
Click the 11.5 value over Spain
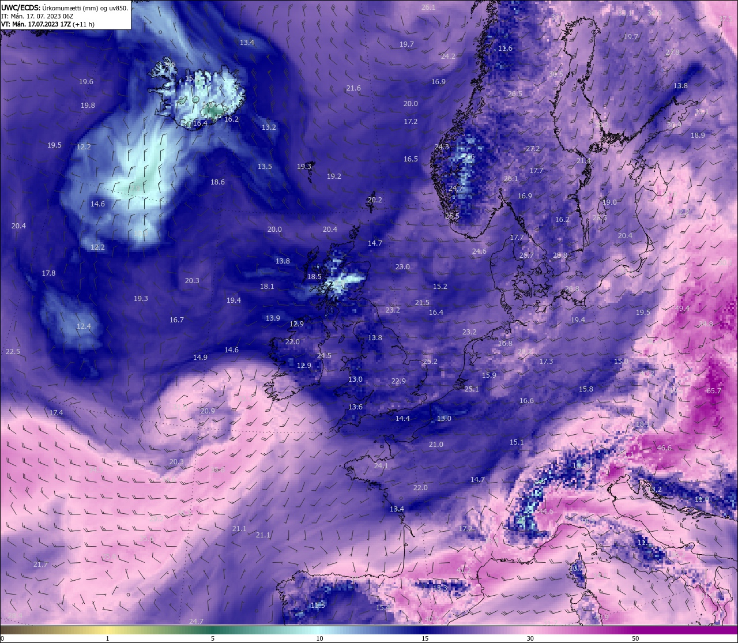pos(318,606)
